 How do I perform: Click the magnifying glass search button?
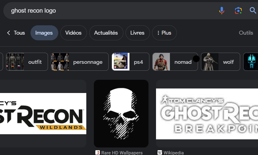[x=253, y=11]
